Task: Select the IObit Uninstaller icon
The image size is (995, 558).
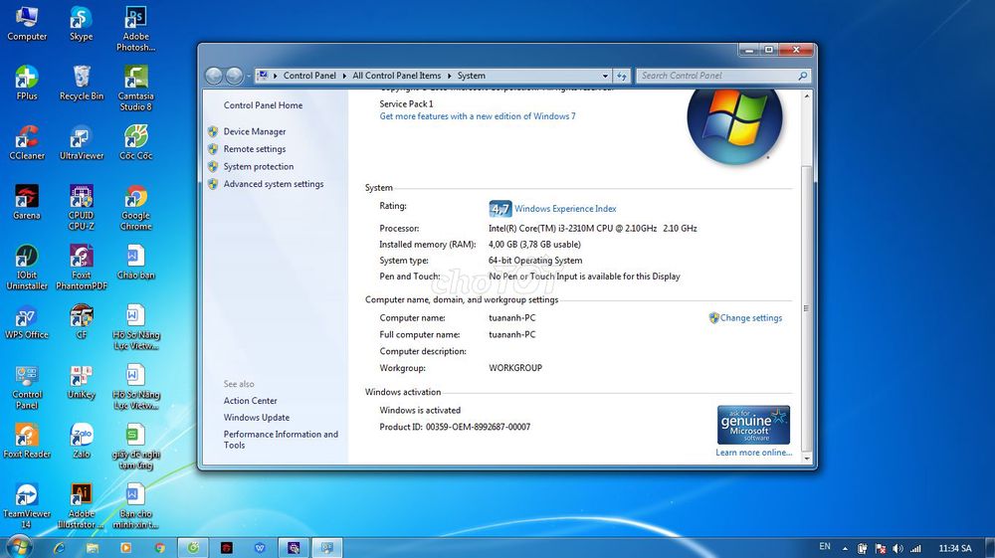Action: [27, 267]
